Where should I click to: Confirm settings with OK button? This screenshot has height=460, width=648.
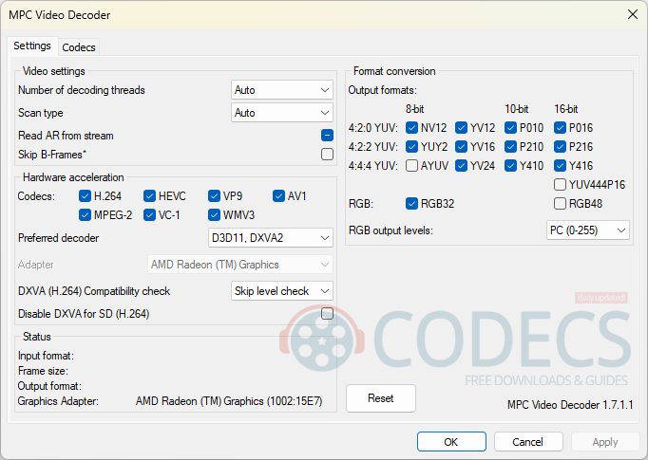coord(451,442)
